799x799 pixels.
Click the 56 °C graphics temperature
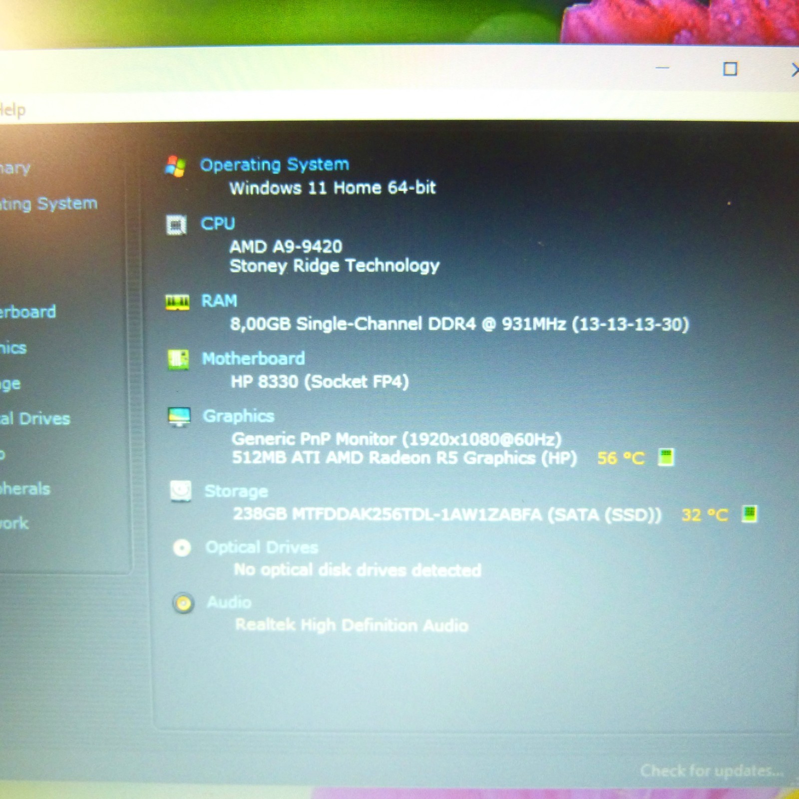point(621,458)
